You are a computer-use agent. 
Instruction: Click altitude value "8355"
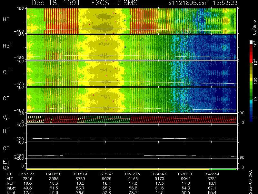point(54,179)
